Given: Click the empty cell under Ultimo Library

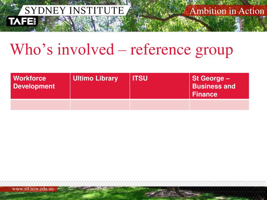Looking at the screenshot, I should 100,105.
